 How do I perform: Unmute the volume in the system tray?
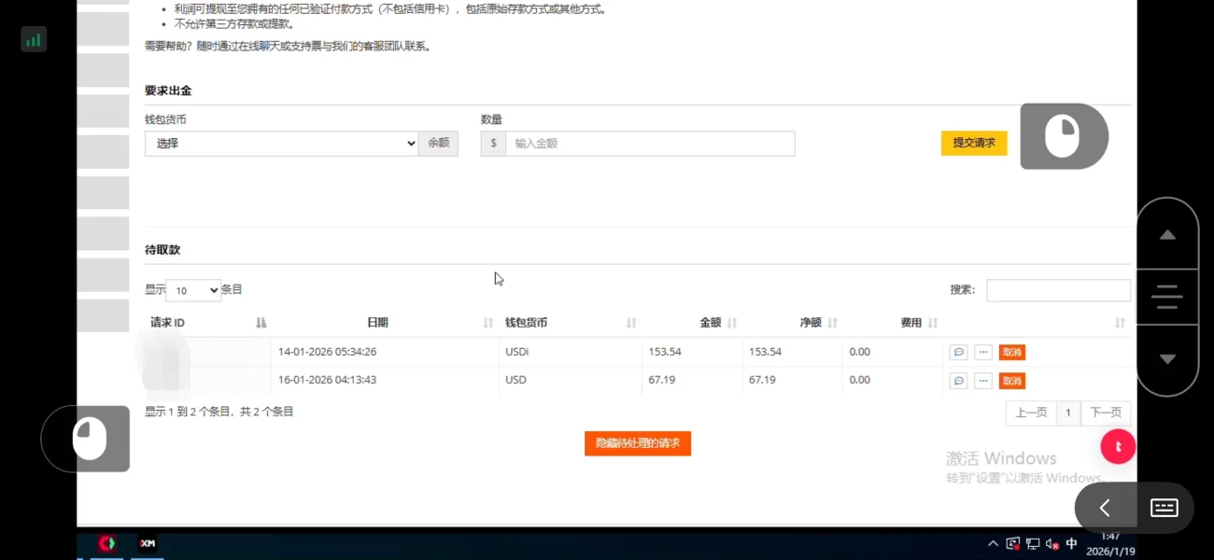(x=1052, y=542)
